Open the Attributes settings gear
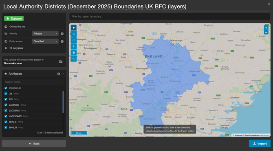The height and width of the screenshot is (151, 273). coord(59,74)
